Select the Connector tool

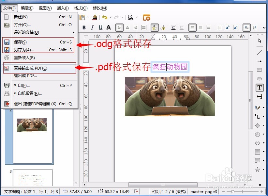258,117
